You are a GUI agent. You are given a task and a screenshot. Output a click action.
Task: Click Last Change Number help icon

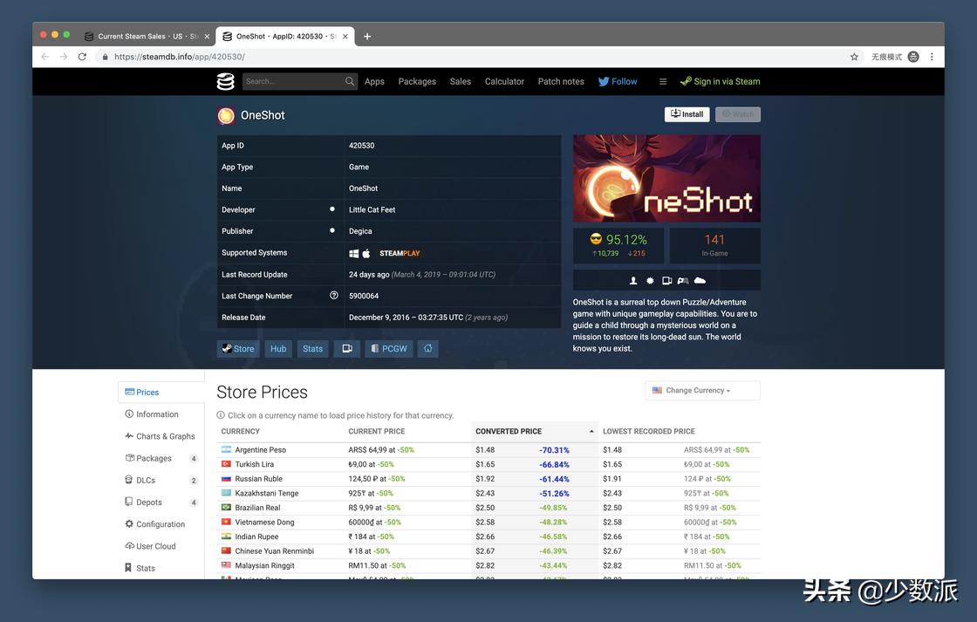tap(334, 296)
